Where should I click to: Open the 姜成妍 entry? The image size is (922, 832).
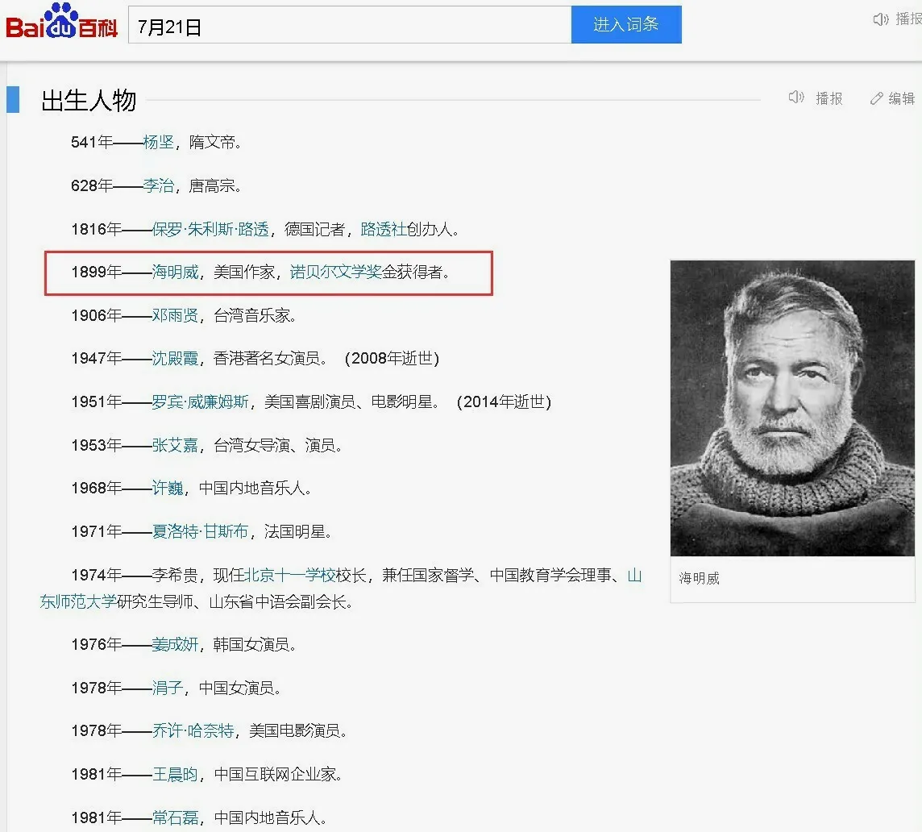(175, 645)
